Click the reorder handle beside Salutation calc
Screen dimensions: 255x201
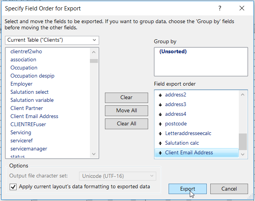pyautogui.click(x=160, y=143)
